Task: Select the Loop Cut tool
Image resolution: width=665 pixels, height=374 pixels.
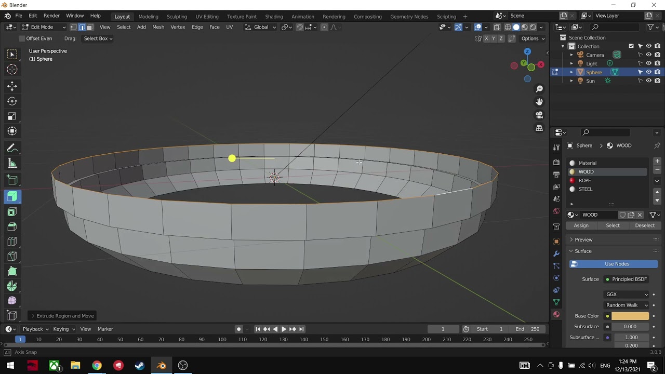Action: pos(12,242)
